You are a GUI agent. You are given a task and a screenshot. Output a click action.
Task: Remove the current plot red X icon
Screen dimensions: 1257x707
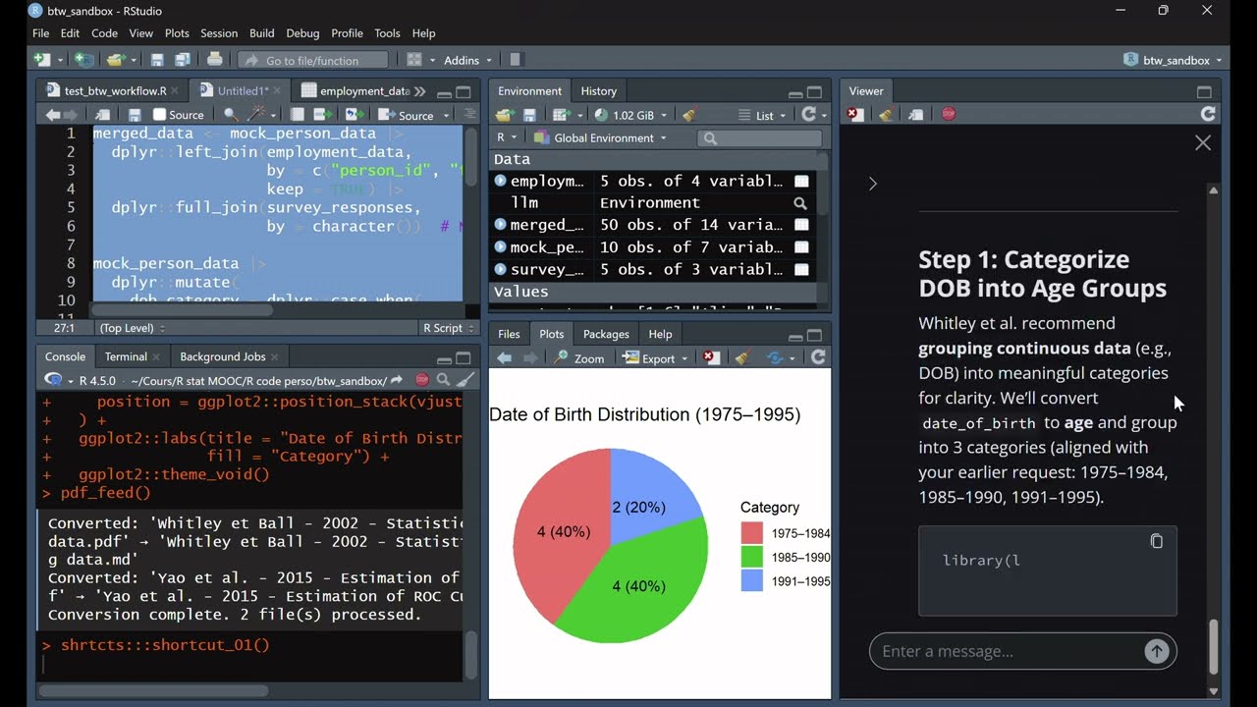711,358
